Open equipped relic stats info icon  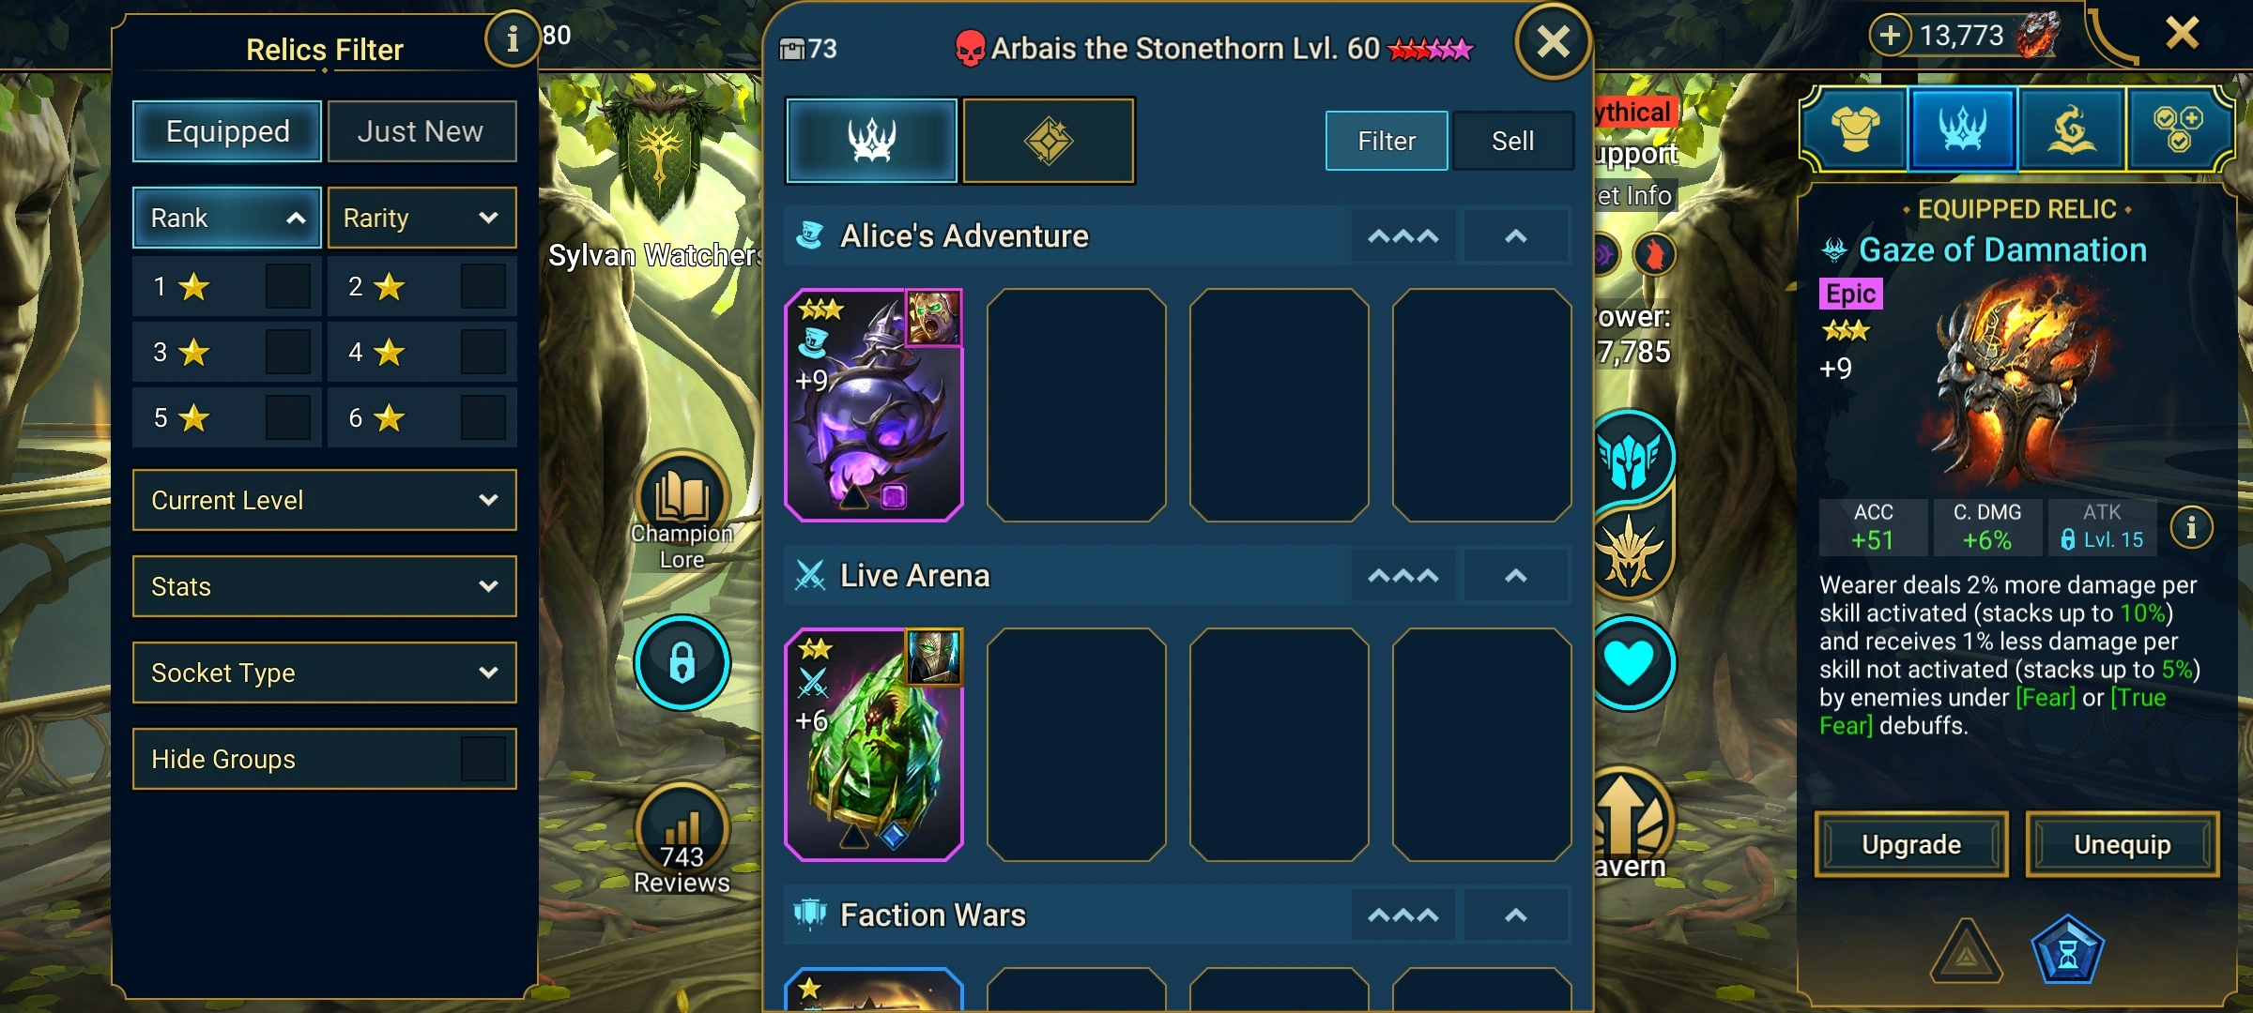(2191, 527)
